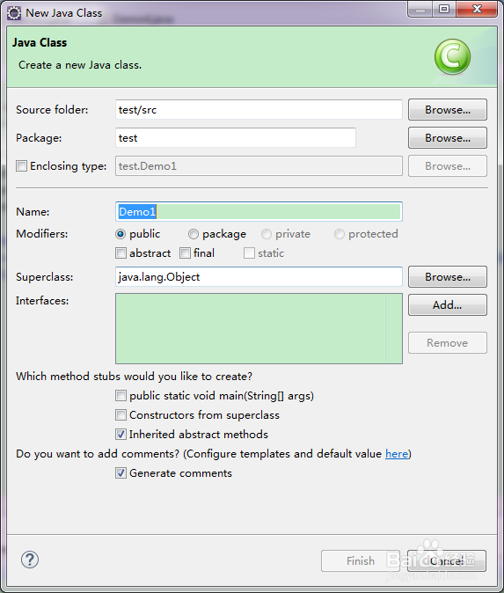The width and height of the screenshot is (504, 593).
Task: Browse for the Package
Action: pyautogui.click(x=448, y=138)
